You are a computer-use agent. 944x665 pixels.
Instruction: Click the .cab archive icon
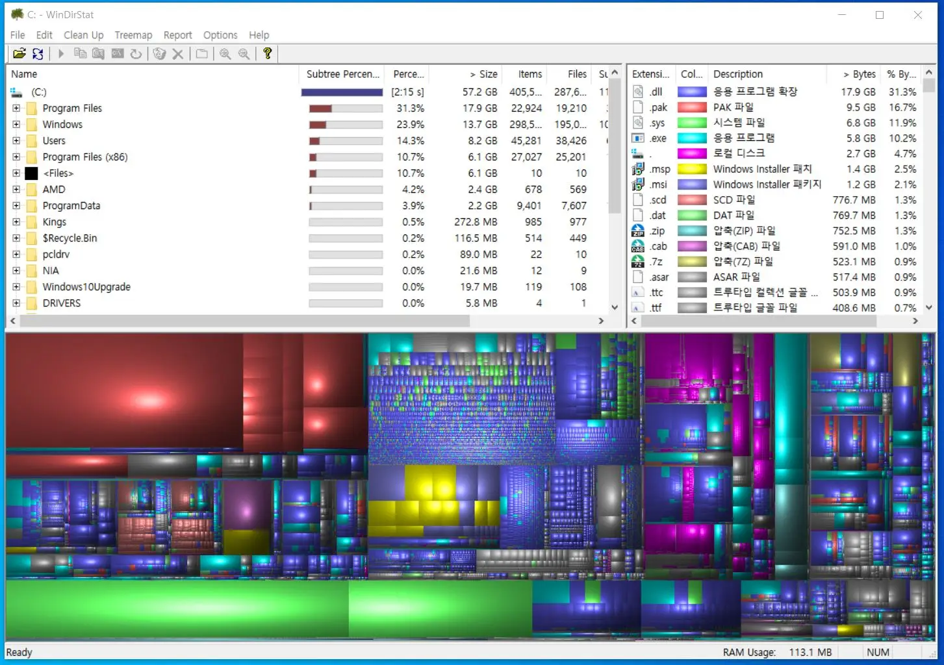tap(638, 246)
